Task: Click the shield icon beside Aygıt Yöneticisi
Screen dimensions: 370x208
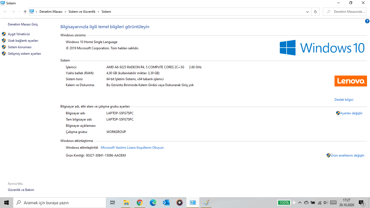Action: pos(4,34)
